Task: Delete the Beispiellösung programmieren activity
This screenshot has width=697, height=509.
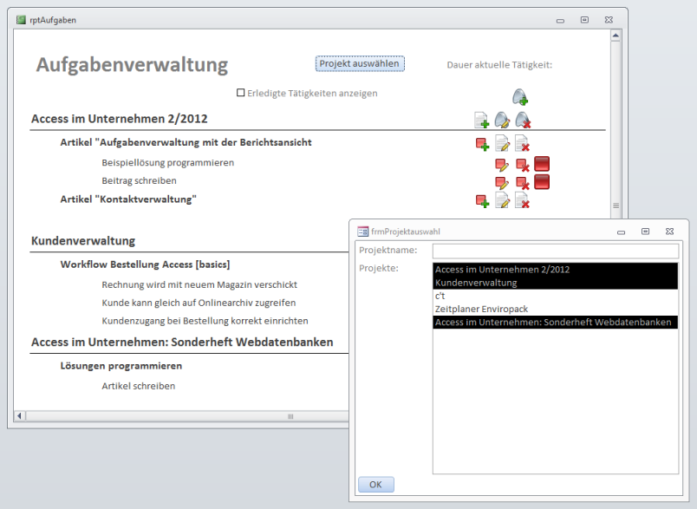Action: click(x=523, y=163)
